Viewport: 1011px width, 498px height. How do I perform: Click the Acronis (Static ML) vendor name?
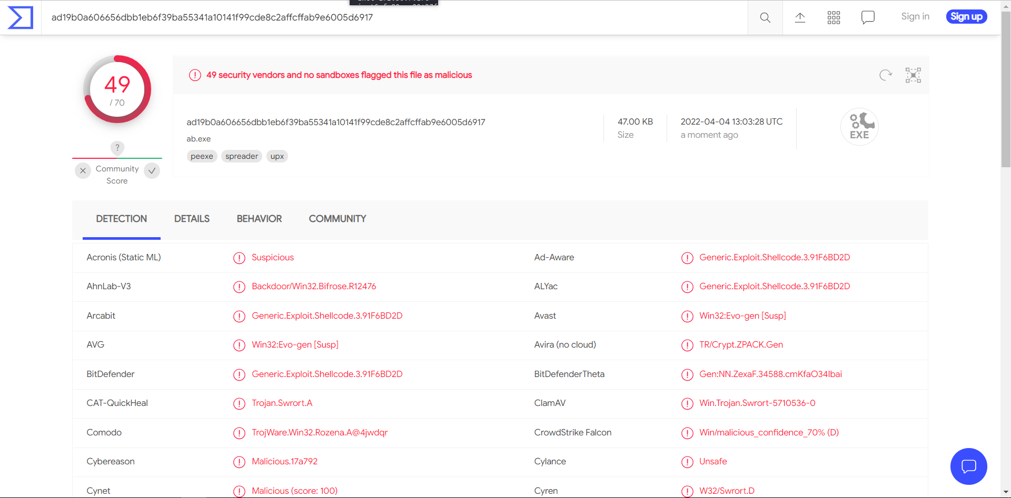[x=124, y=258]
